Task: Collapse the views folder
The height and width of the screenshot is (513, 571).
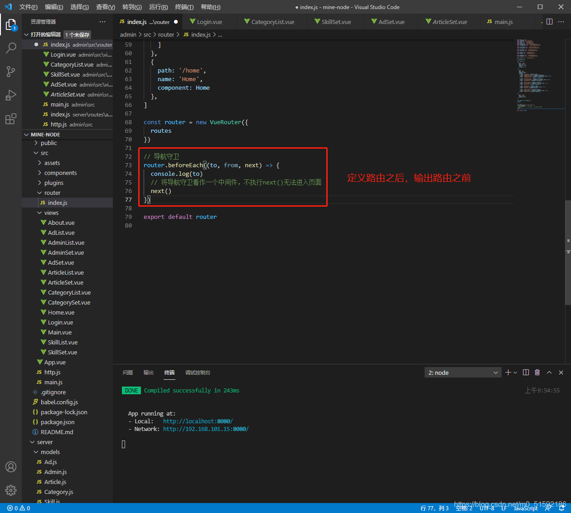Action: coord(51,213)
